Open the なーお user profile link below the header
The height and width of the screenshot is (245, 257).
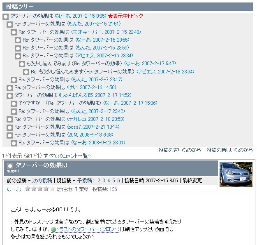[14, 189]
